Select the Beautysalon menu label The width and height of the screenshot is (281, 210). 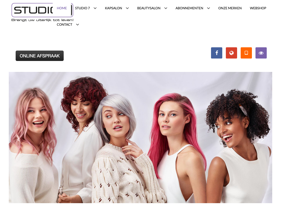[x=149, y=8]
